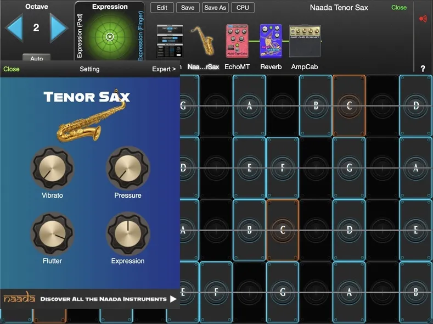Click the Edit button
Image resolution: width=433 pixels, height=324 pixels.
click(162, 8)
